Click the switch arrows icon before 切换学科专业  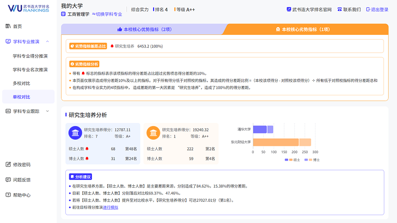pos(94,14)
